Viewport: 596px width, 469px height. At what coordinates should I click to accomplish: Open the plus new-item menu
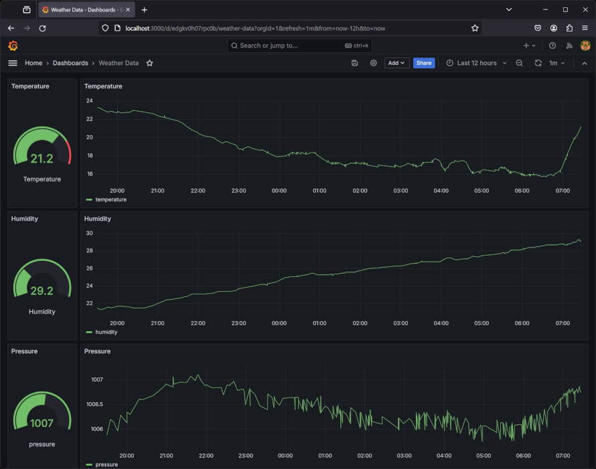point(529,45)
